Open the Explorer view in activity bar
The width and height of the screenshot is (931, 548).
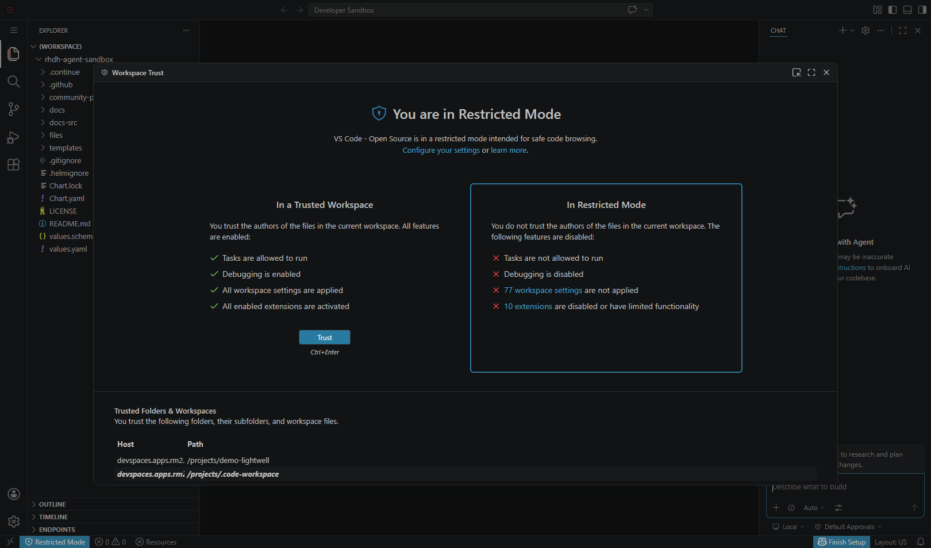click(x=14, y=54)
